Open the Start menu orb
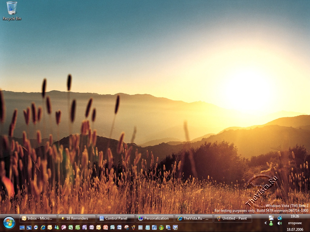The height and width of the screenshot is (232, 310). click(9, 223)
